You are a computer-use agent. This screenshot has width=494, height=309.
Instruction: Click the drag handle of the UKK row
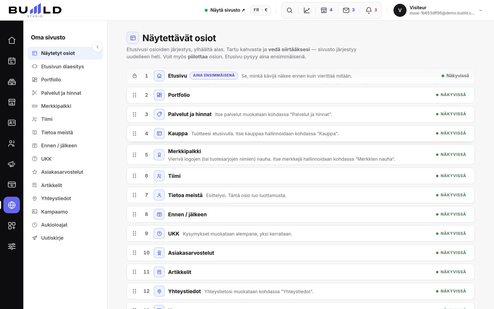(134, 233)
